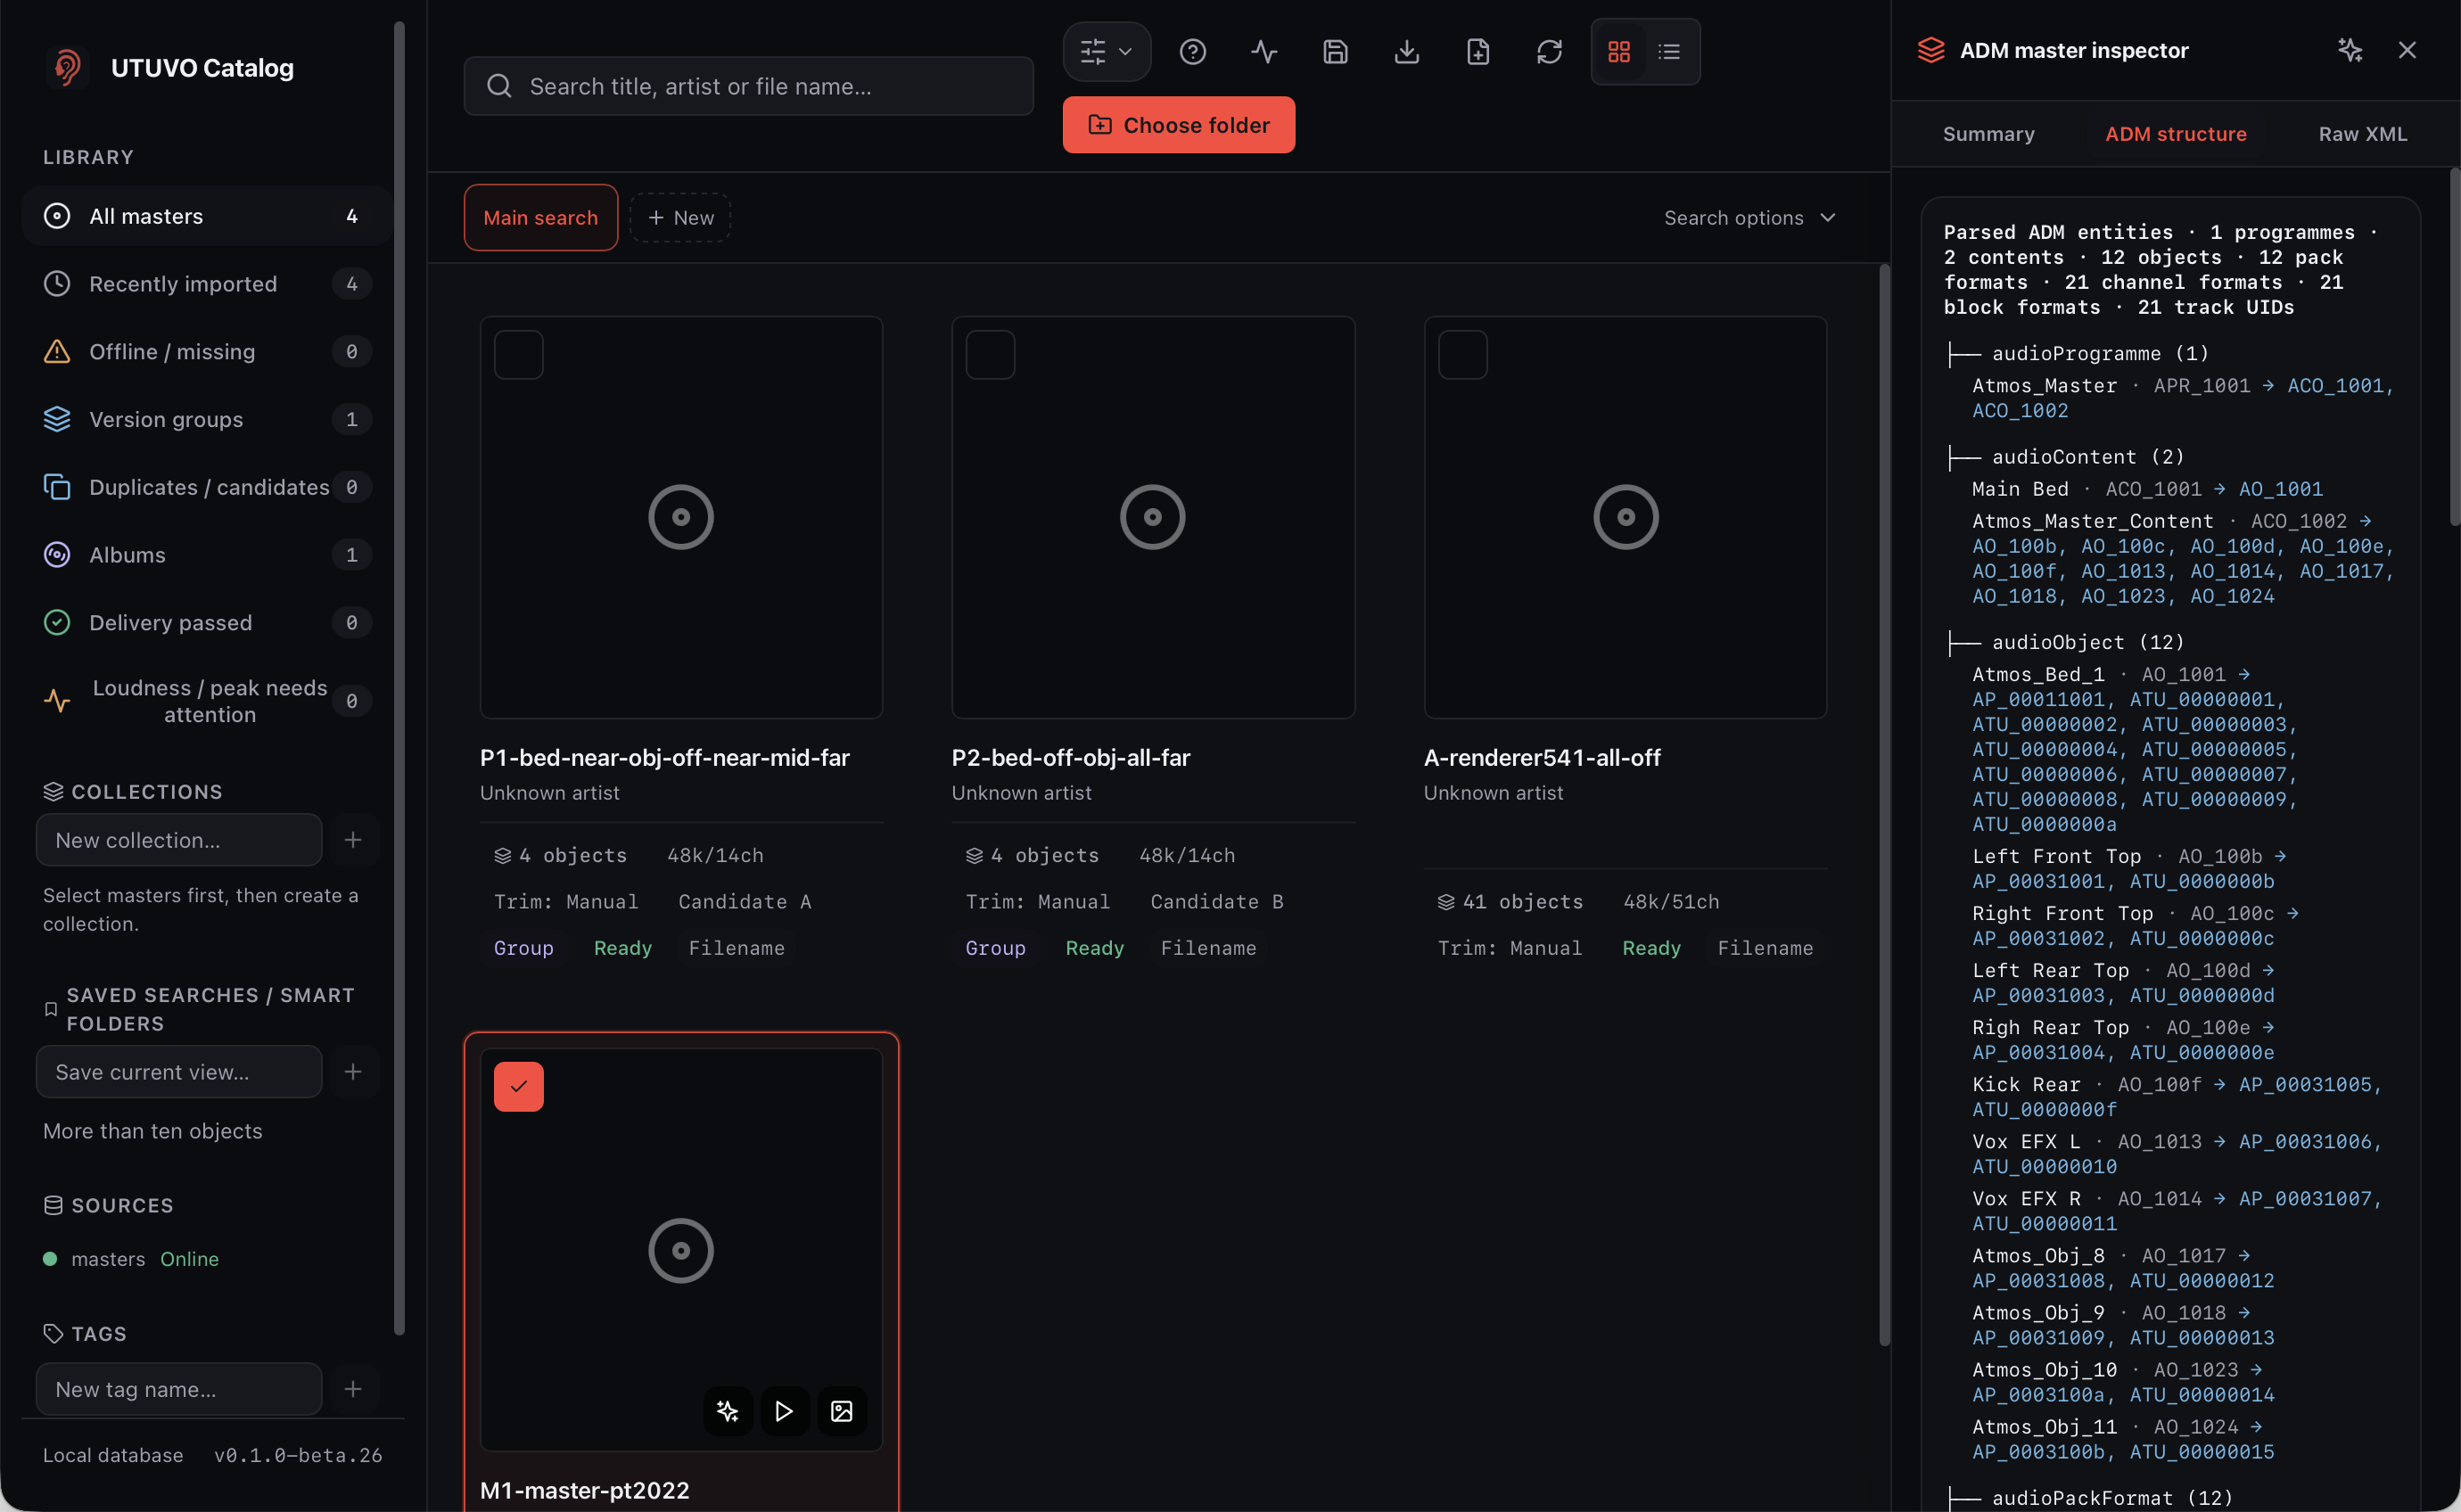Open Duplicates / candidates in sidebar
The height and width of the screenshot is (1512, 2461).
pyautogui.click(x=207, y=487)
